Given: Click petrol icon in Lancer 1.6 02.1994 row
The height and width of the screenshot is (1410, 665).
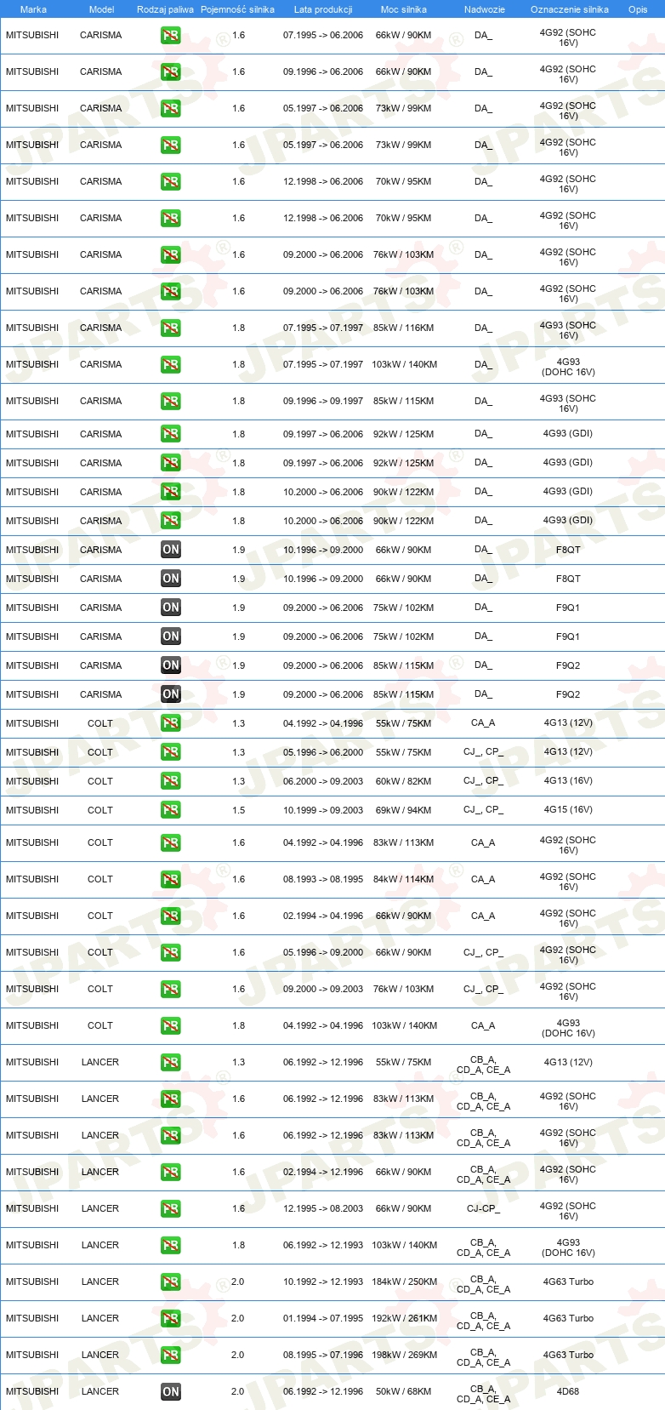Looking at the screenshot, I should click(x=171, y=1173).
